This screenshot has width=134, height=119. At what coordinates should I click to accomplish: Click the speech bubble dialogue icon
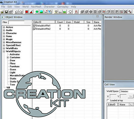click(70, 12)
